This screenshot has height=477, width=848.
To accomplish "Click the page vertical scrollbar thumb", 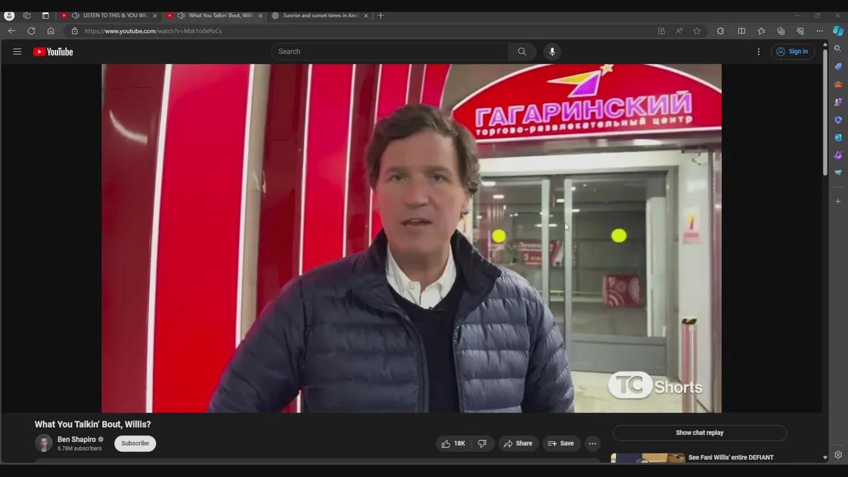I will pyautogui.click(x=825, y=113).
